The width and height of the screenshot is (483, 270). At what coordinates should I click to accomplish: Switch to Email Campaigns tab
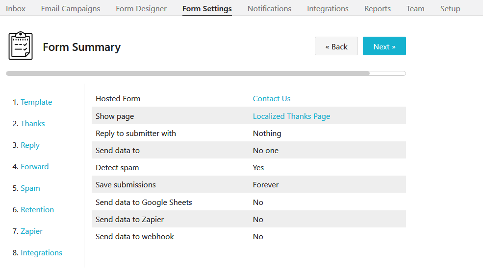click(71, 9)
